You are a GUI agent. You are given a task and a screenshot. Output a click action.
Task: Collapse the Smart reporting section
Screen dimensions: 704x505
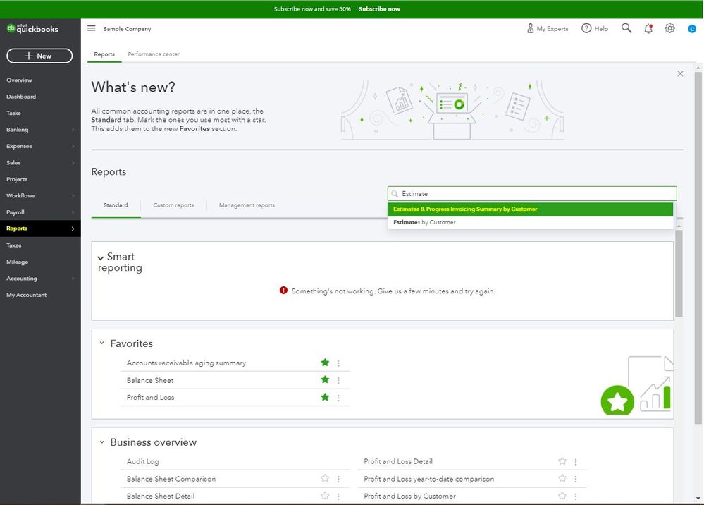pos(101,258)
